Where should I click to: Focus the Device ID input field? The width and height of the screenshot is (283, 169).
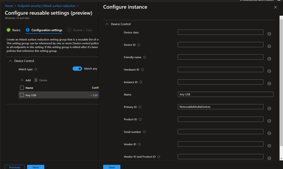coord(220,45)
